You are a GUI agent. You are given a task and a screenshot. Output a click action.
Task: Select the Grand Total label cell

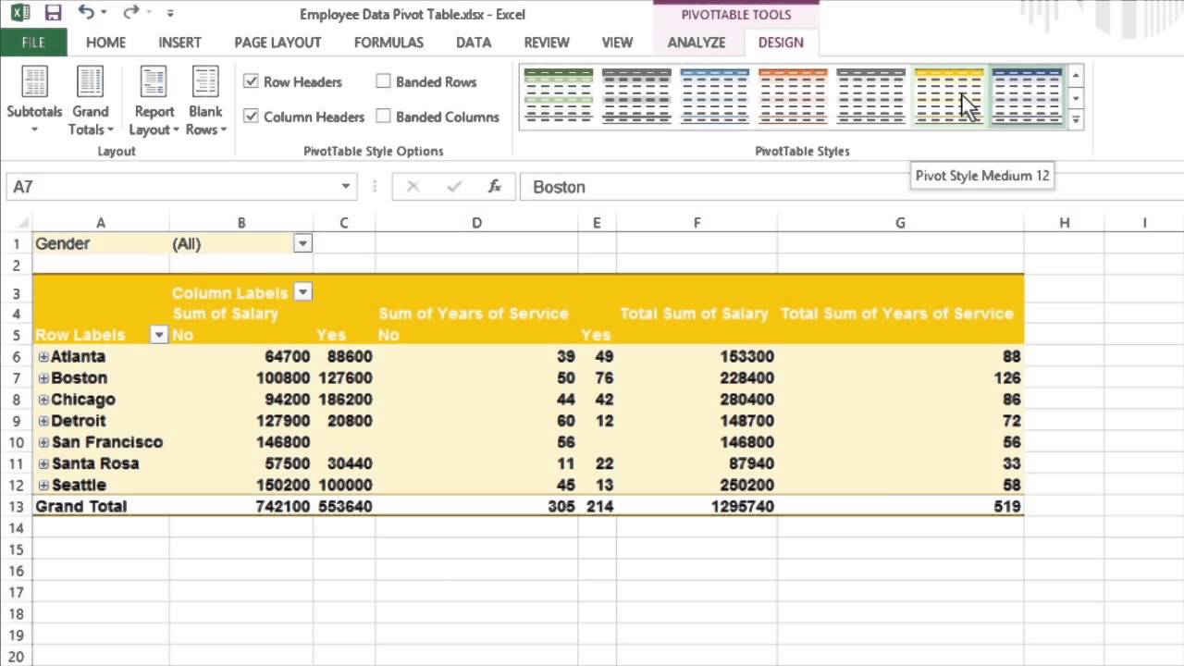pyautogui.click(x=101, y=506)
